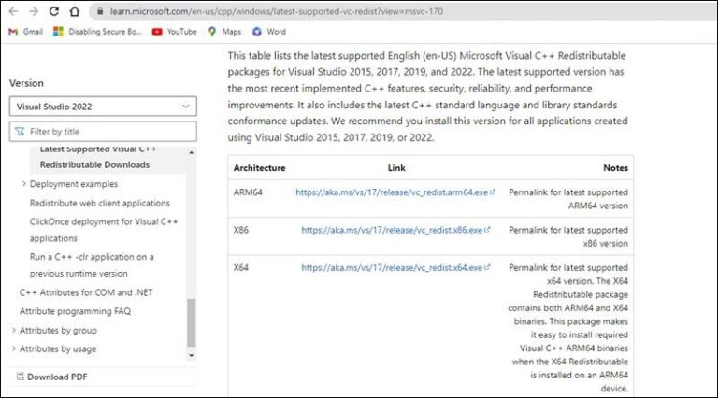Open the Disabling Secure Boot bookmark
This screenshot has height=398, width=718.
(97, 31)
